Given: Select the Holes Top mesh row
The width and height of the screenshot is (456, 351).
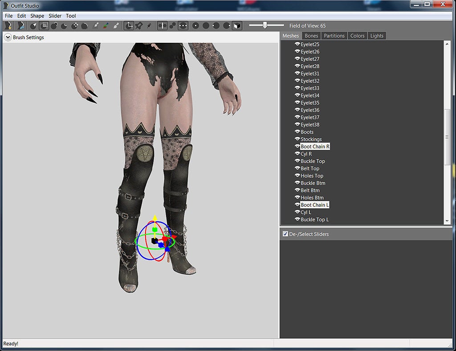Looking at the screenshot, I should pos(312,175).
